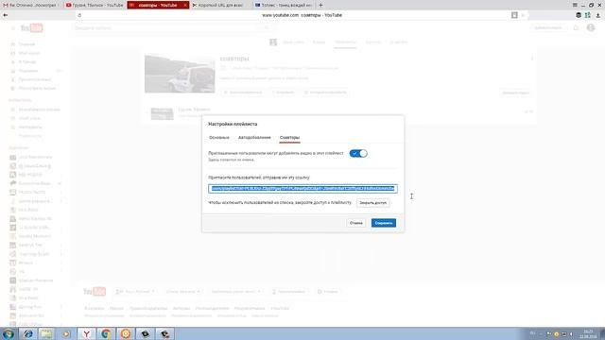Go back with the browser back arrow

(5, 15)
